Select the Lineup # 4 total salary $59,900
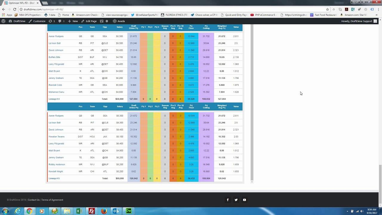This screenshot has height=215, width=382. 119,99
